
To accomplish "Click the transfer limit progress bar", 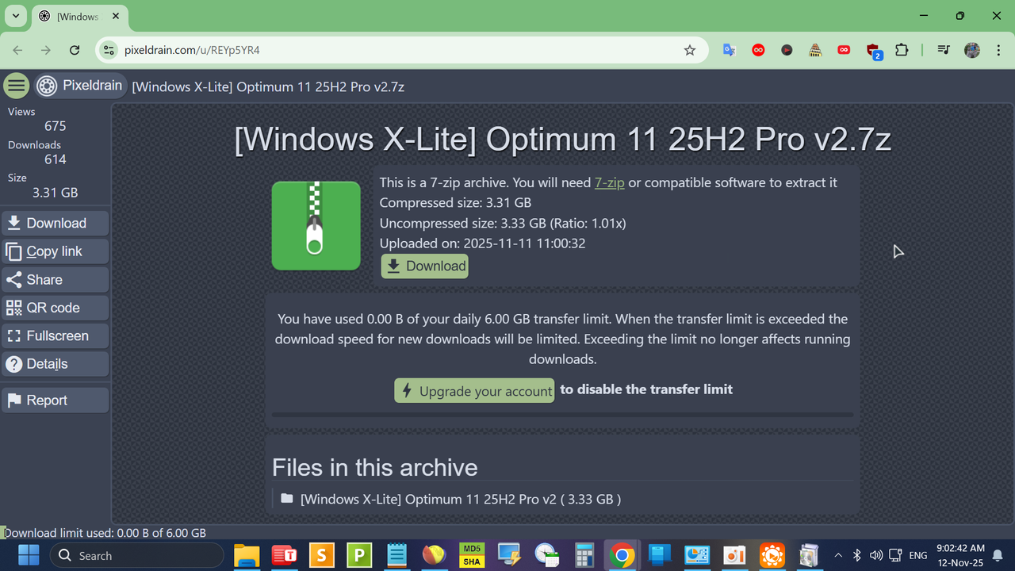I will coord(563,414).
